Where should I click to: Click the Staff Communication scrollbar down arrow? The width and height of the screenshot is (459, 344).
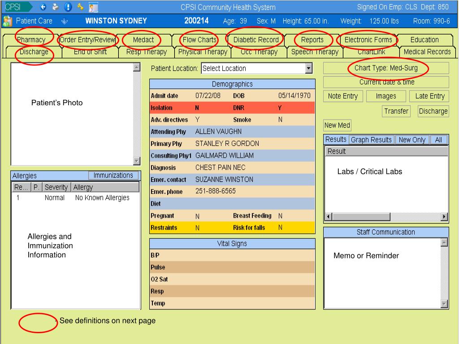pyautogui.click(x=444, y=304)
